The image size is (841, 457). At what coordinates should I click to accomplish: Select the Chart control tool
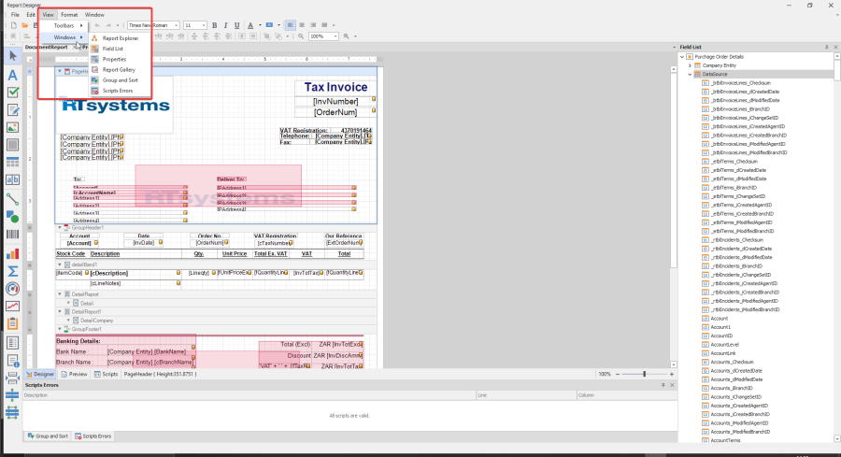coord(13,252)
